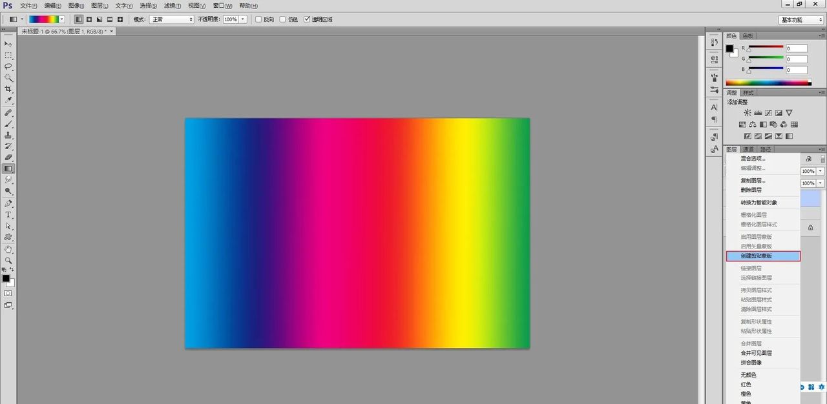Enable the 仿色 (Dither) checkbox
The height and width of the screenshot is (404, 827).
(283, 19)
